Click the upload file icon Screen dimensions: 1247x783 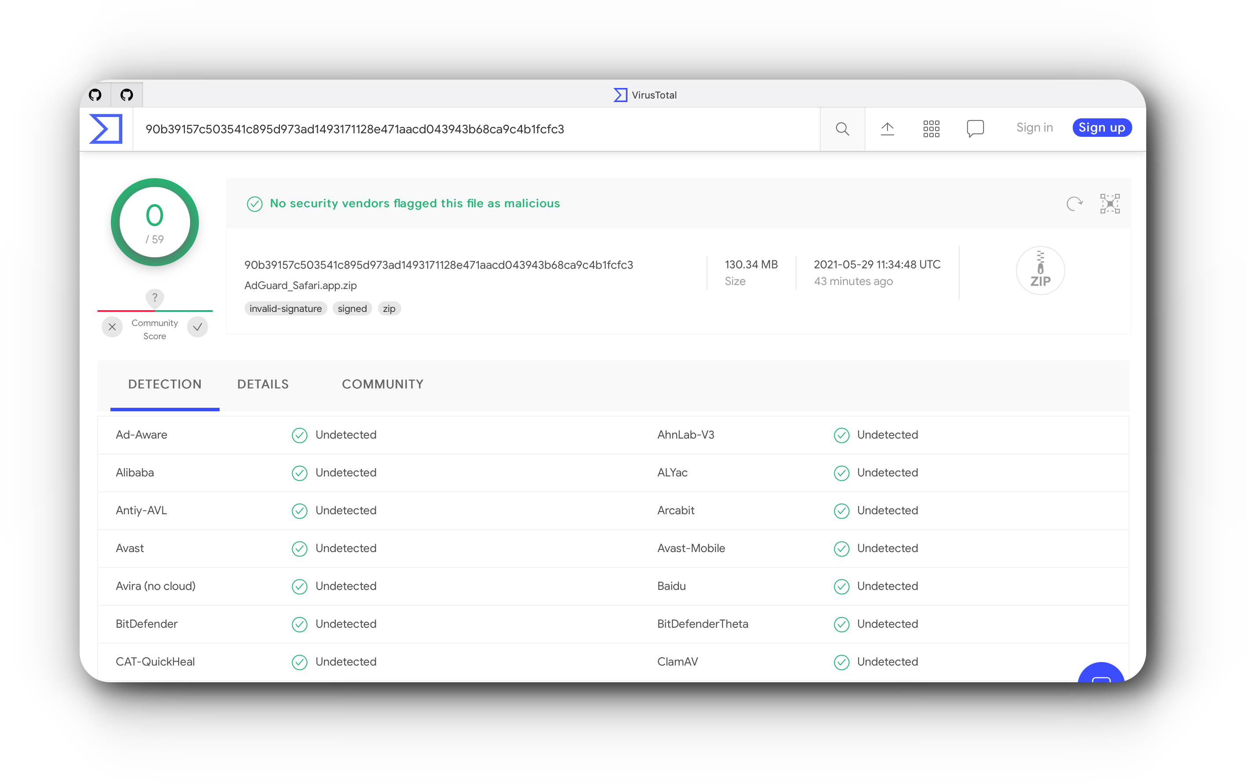click(887, 128)
